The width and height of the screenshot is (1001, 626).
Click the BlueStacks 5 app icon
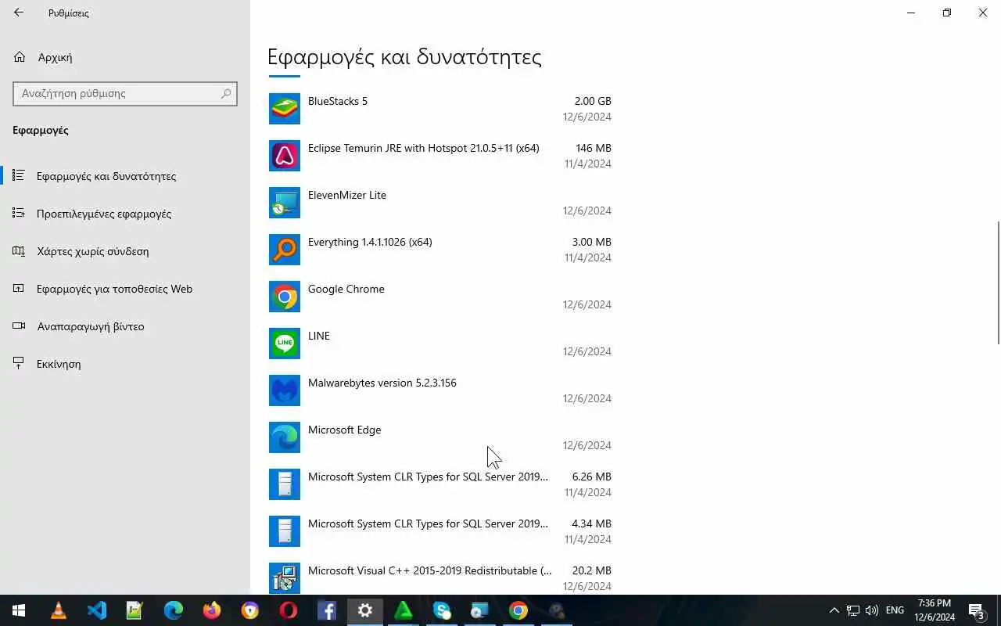[x=285, y=109]
